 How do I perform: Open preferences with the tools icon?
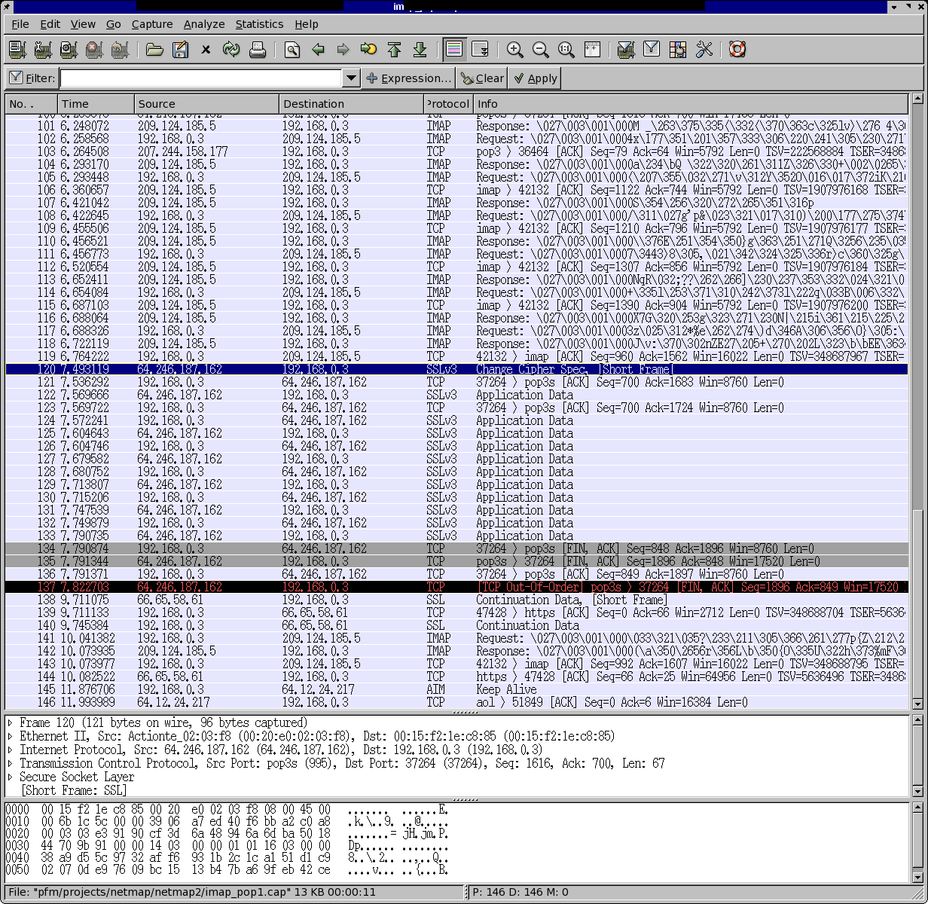pos(704,50)
